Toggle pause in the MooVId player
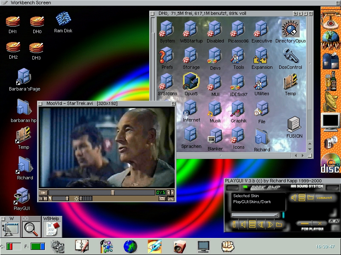The width and height of the screenshot is (341, 255). coord(43,193)
